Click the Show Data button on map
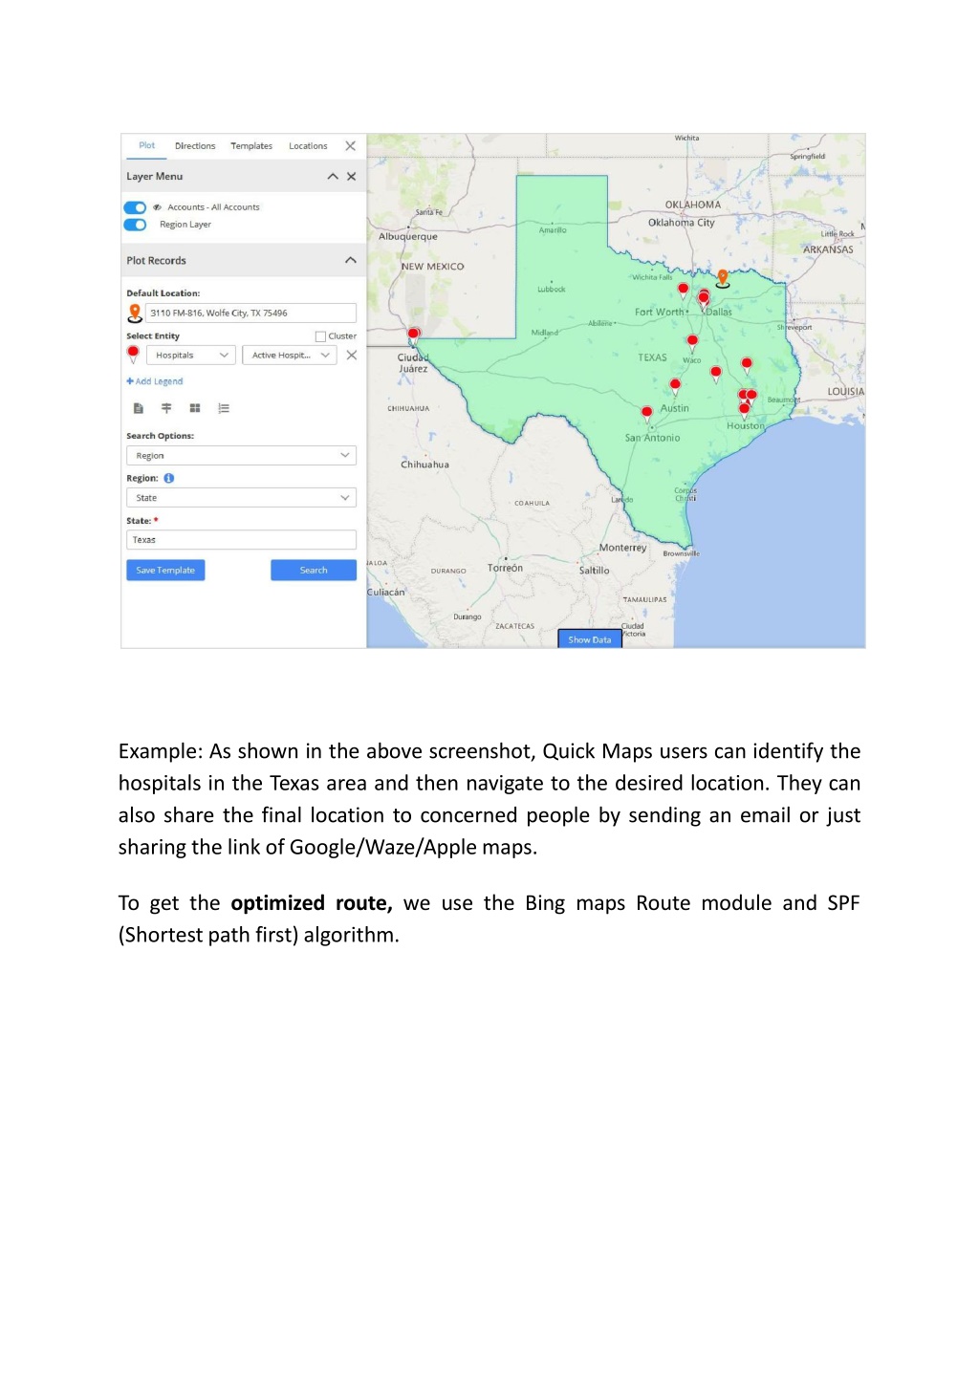979x1384 pixels. pos(590,639)
